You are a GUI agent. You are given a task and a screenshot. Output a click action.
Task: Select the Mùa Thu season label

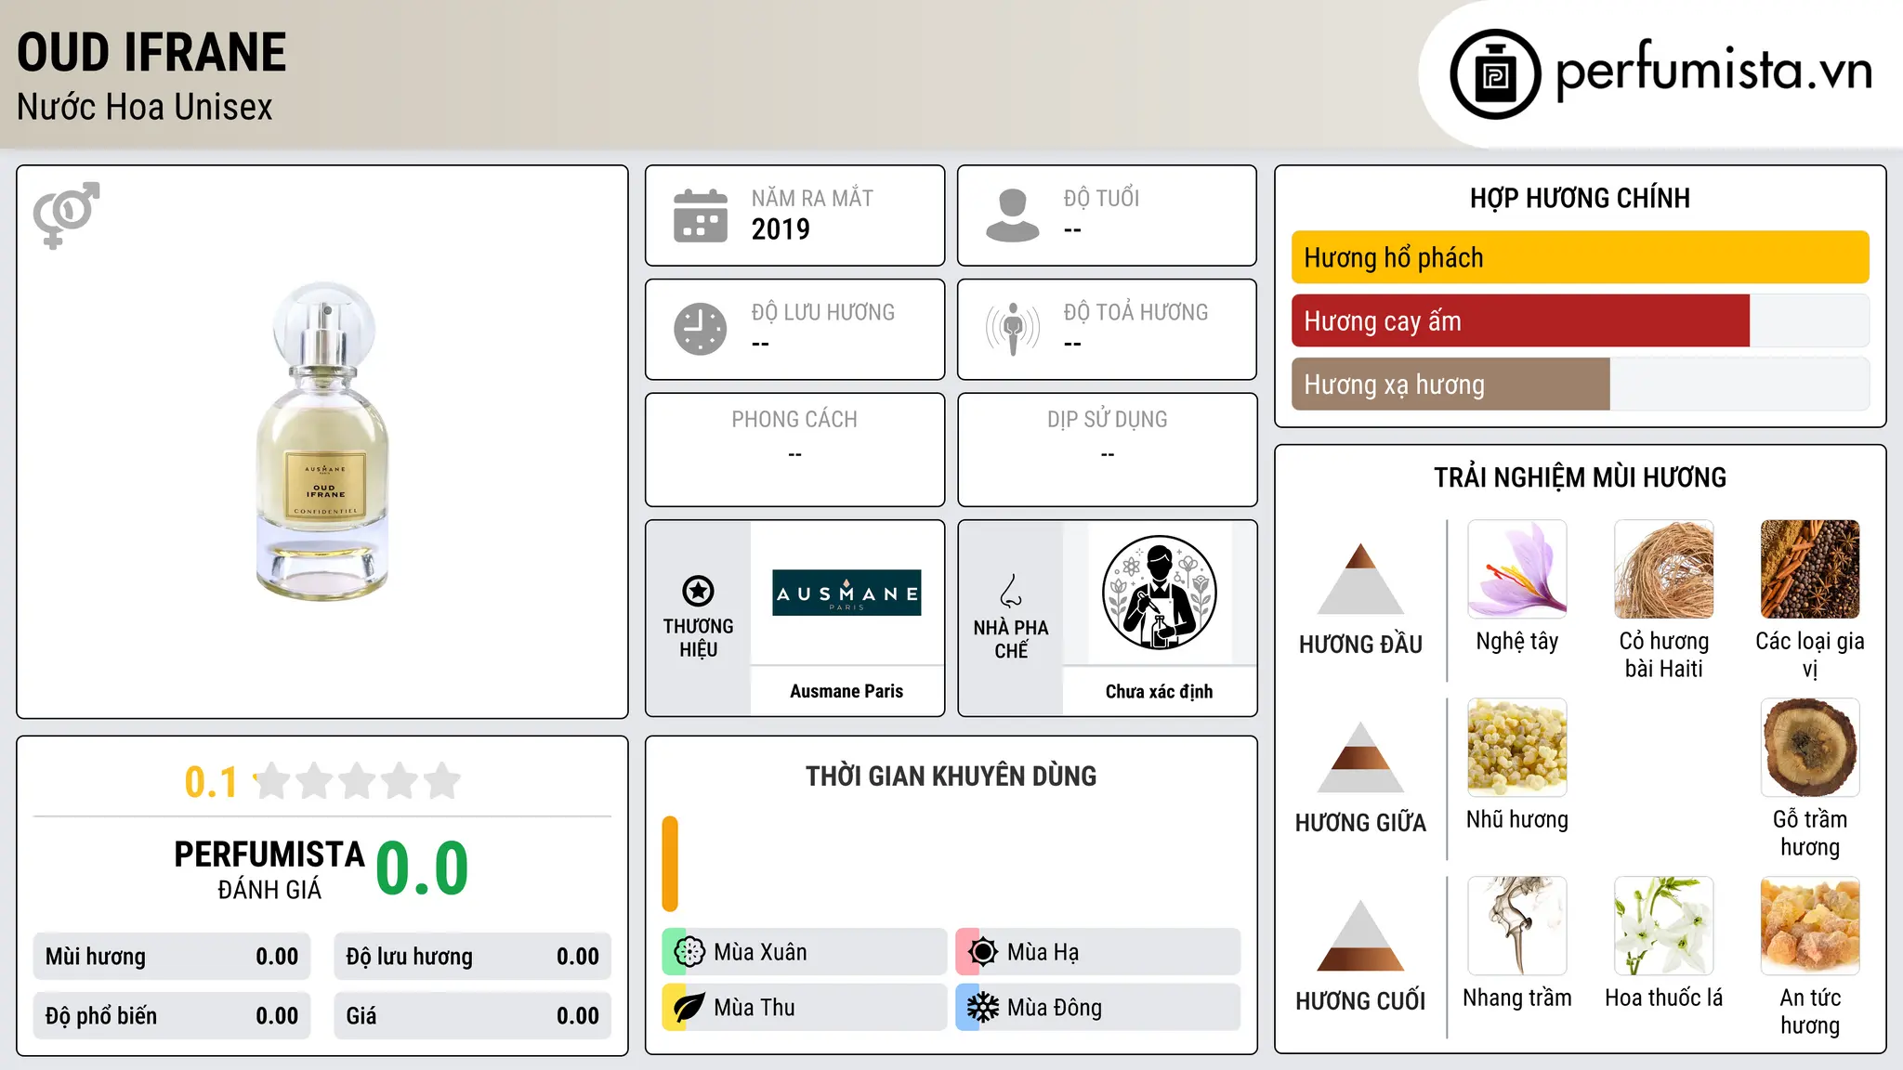pyautogui.click(x=755, y=1008)
